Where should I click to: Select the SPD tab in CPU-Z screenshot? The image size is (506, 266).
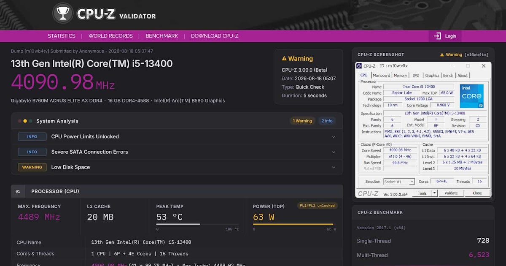416,75
